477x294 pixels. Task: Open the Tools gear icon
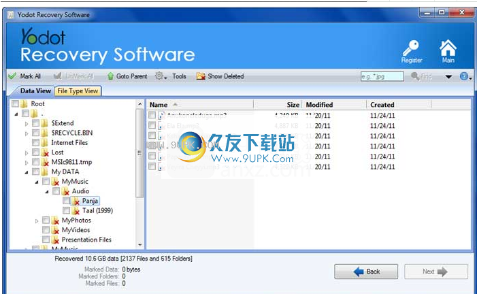[159, 76]
